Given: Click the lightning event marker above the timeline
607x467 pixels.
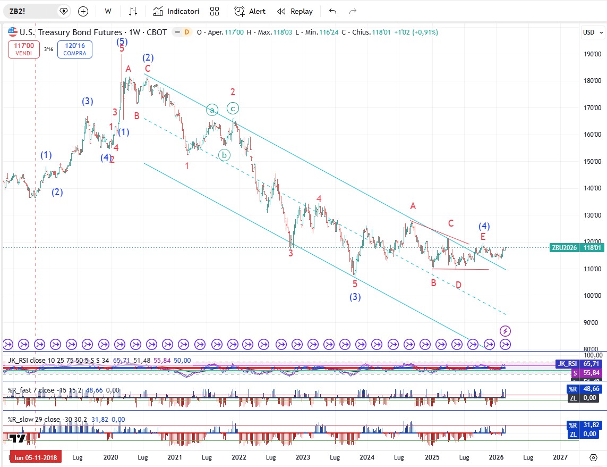Looking at the screenshot, I should point(506,331).
